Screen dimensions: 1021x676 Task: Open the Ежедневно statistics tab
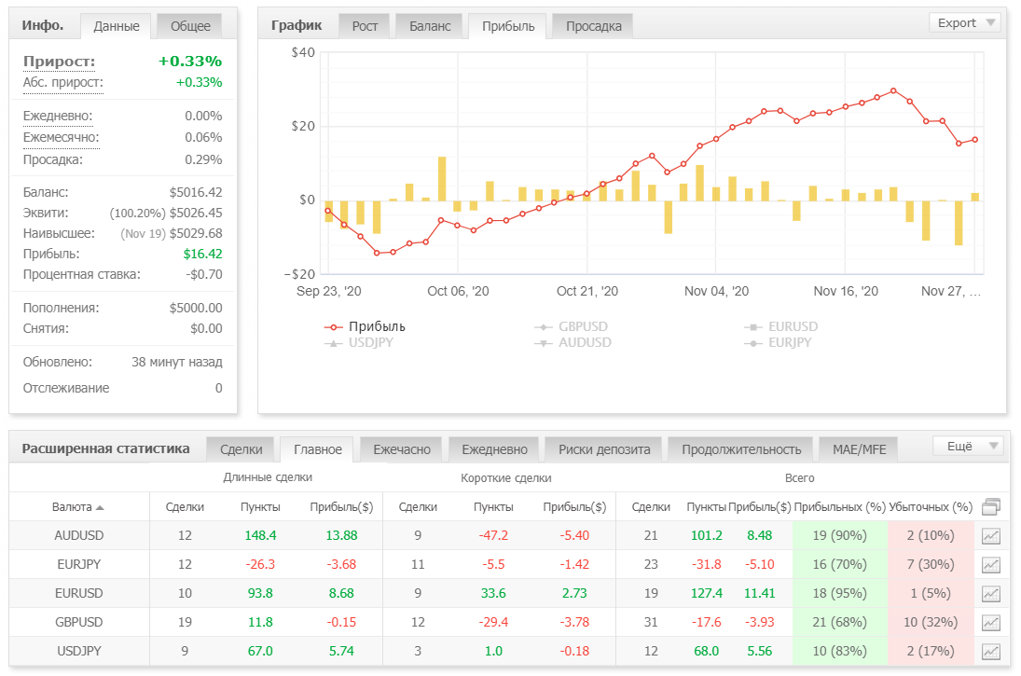coord(494,449)
